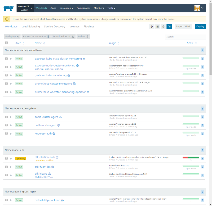Screen dimensions: 212x206
Task: Open the user avatar menu
Action: [x=199, y=8]
